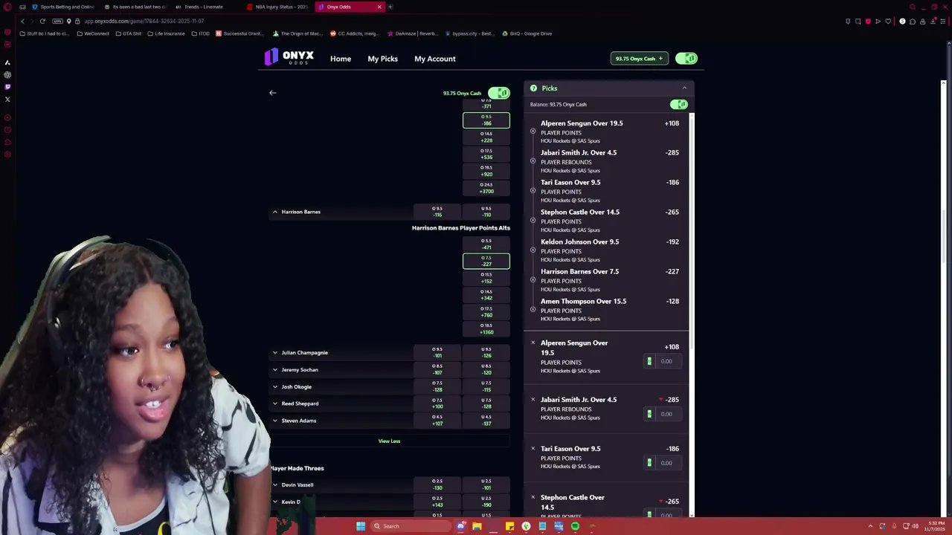Screen dimensions: 952x535
Task: Expand the Julian Champagnie row
Action: (274, 352)
